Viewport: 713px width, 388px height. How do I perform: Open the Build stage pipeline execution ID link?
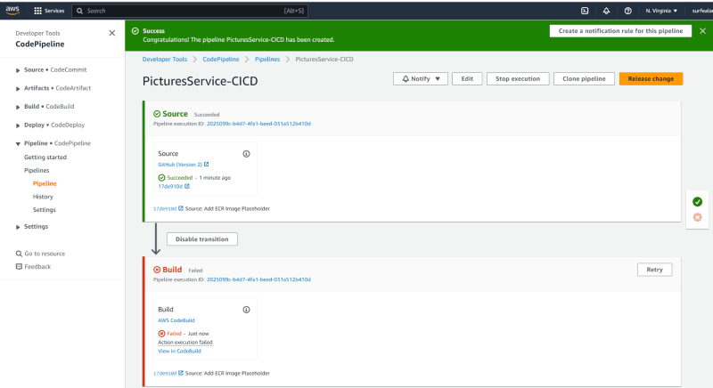[x=258, y=279]
